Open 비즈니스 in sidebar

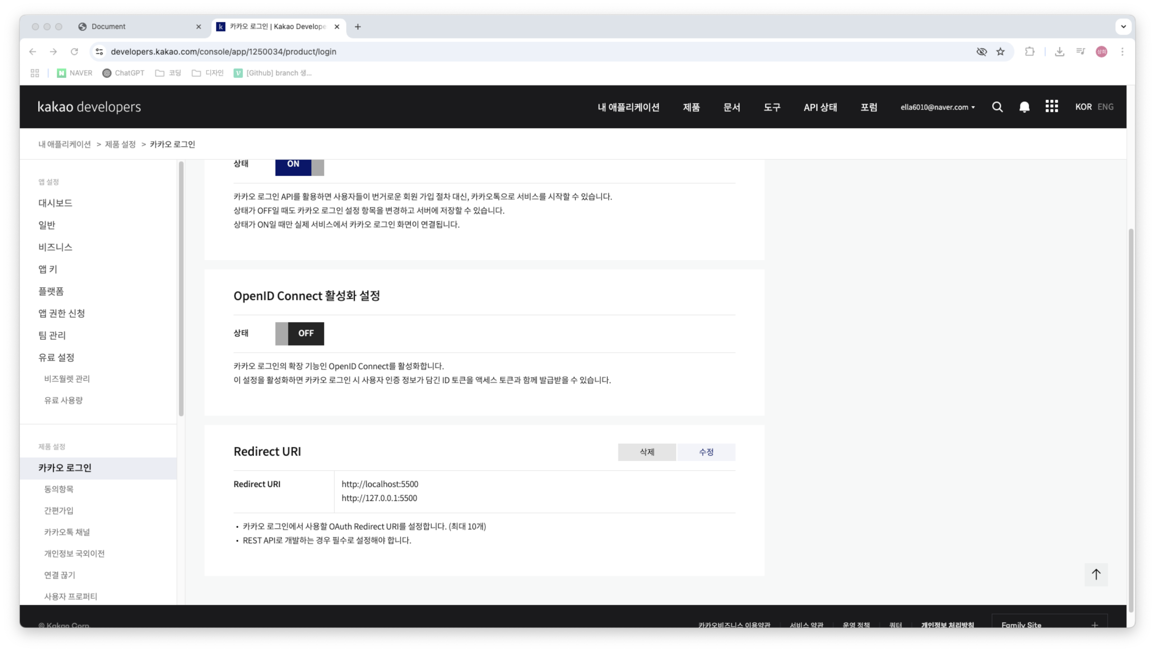tap(55, 247)
